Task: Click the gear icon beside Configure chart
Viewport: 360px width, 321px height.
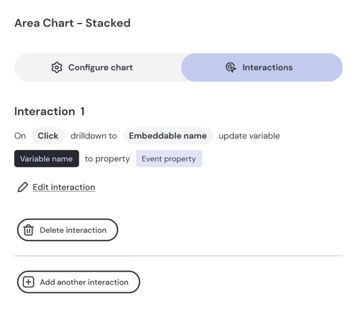Action: (x=57, y=68)
